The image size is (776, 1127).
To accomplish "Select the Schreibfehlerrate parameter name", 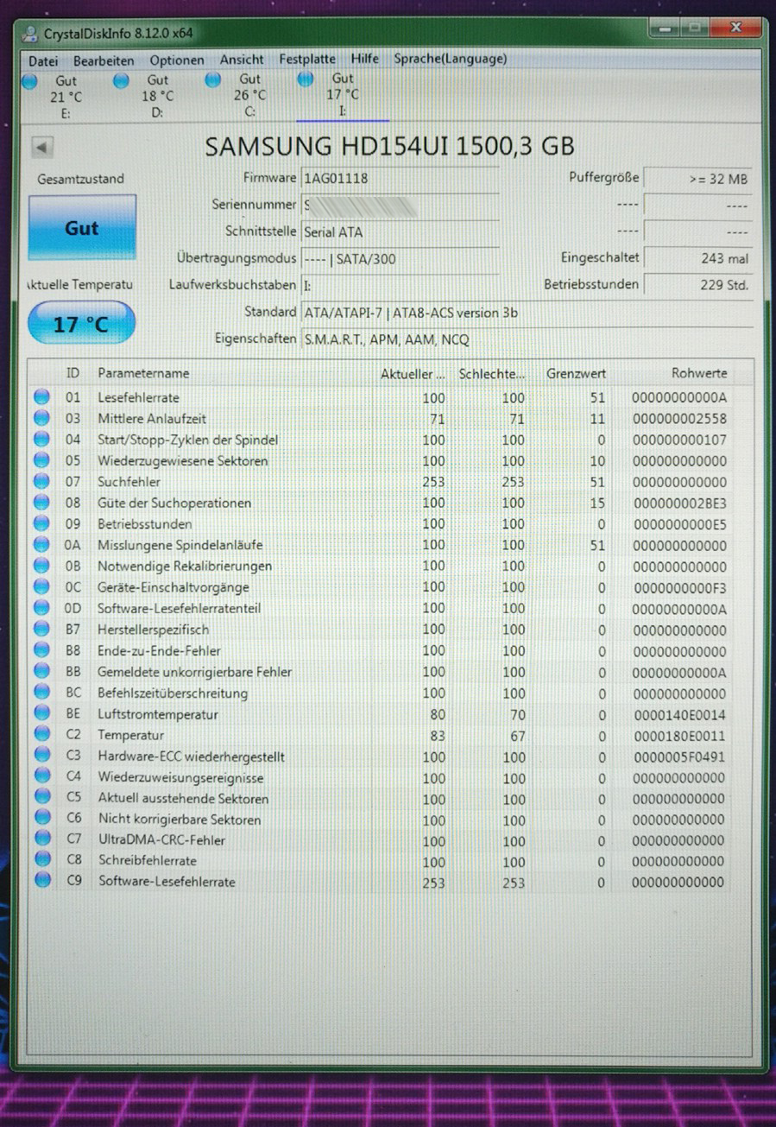I will [x=147, y=860].
